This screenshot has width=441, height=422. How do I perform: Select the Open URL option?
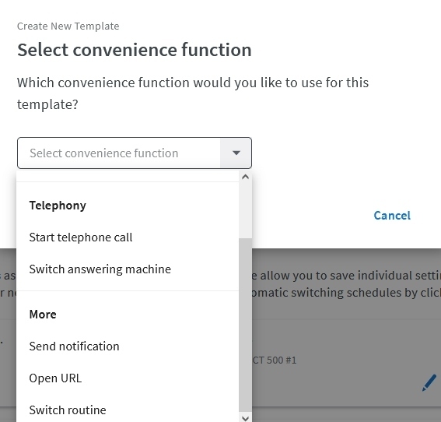(128, 378)
